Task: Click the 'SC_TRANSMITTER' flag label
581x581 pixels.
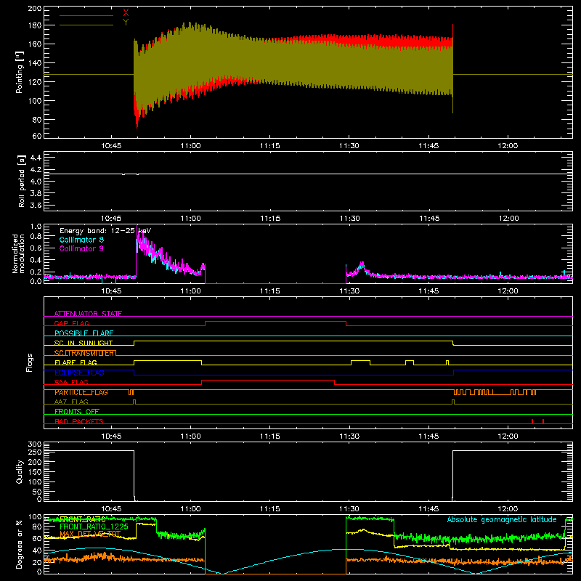Action: click(84, 353)
